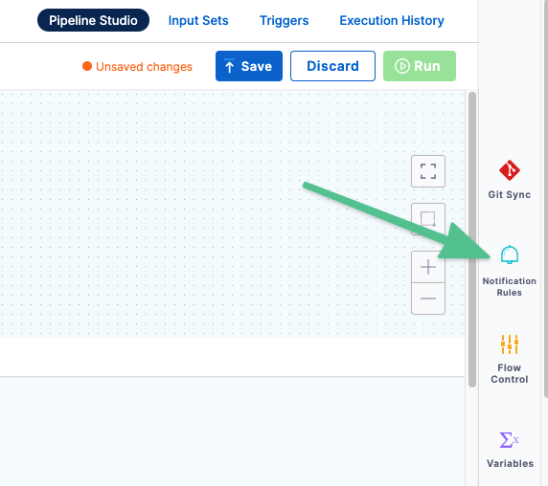The width and height of the screenshot is (548, 486).
Task: Save the pipeline changes
Action: [249, 66]
